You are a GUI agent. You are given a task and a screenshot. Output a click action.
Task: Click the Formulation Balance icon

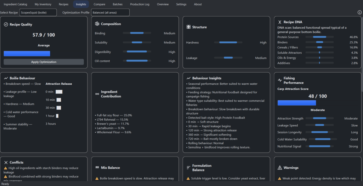[189, 168]
